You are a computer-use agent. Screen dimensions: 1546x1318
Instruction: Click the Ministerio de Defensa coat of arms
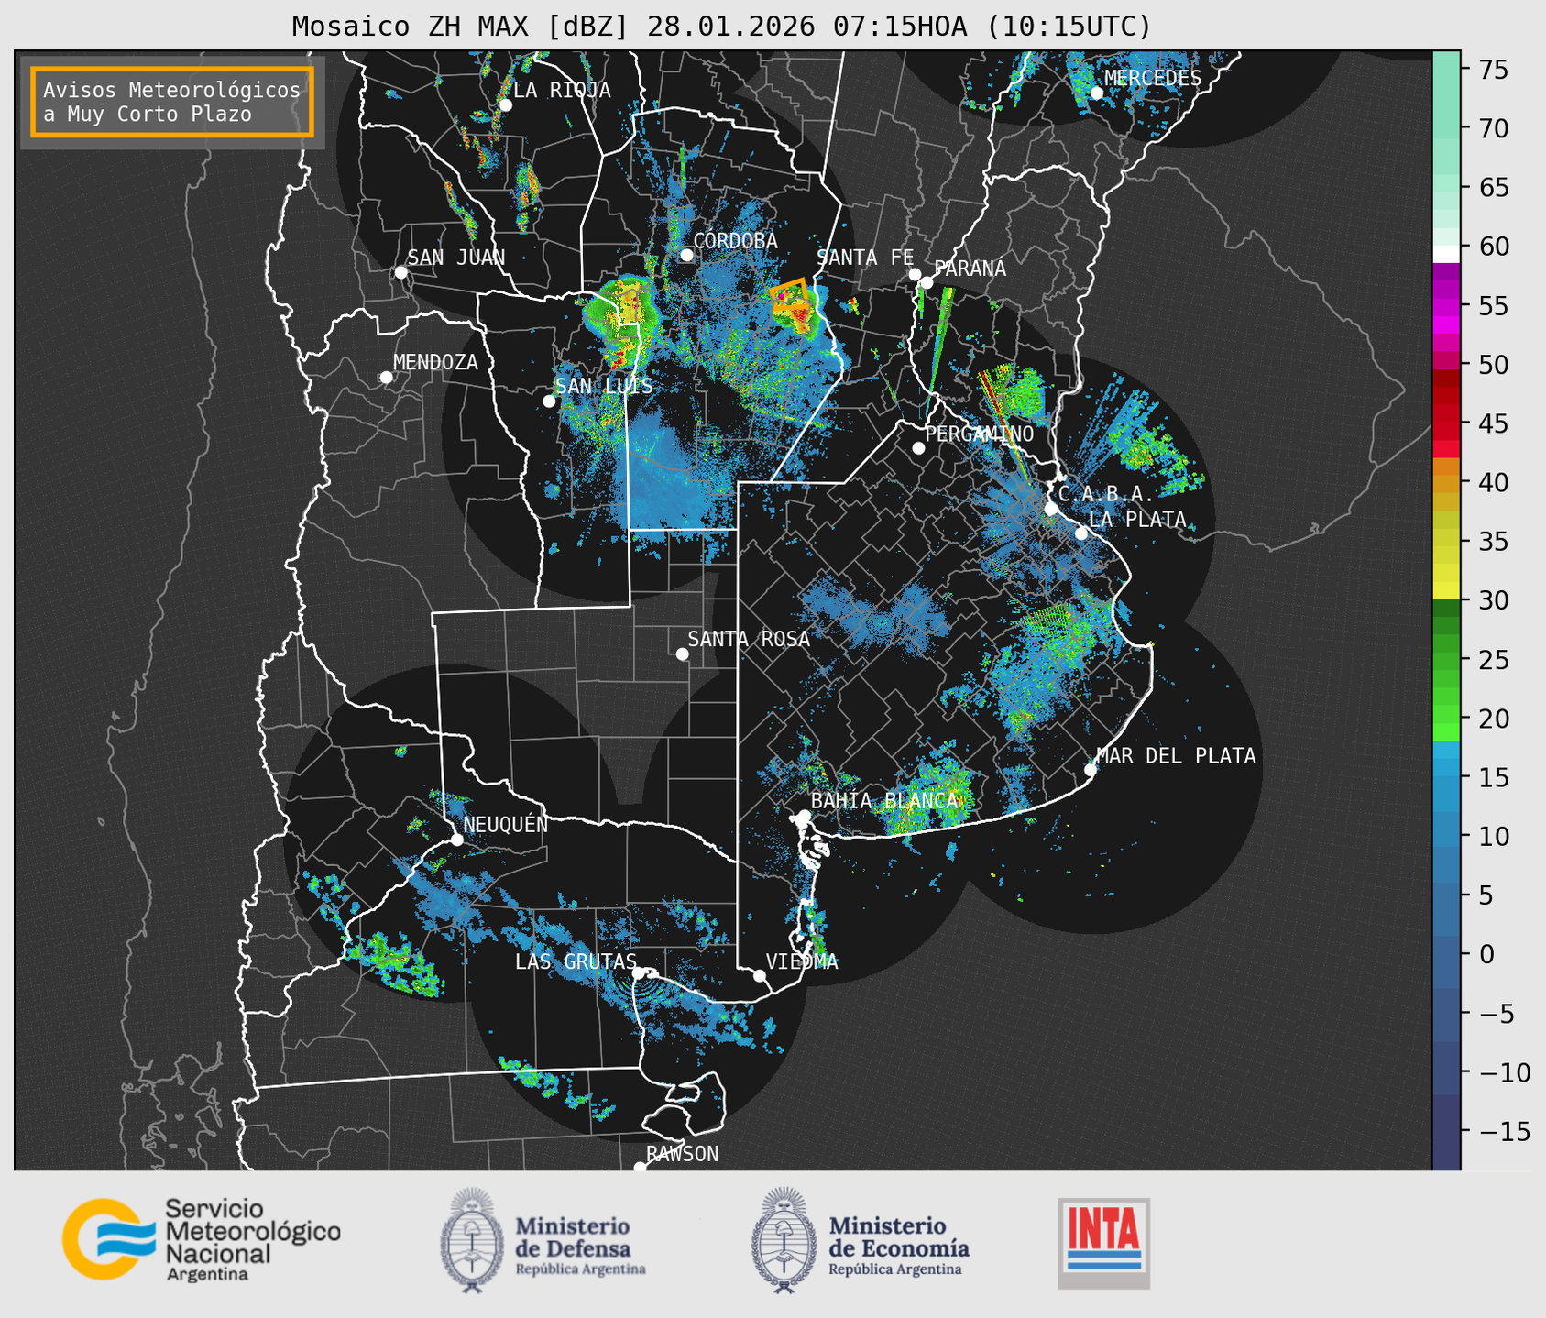click(472, 1240)
